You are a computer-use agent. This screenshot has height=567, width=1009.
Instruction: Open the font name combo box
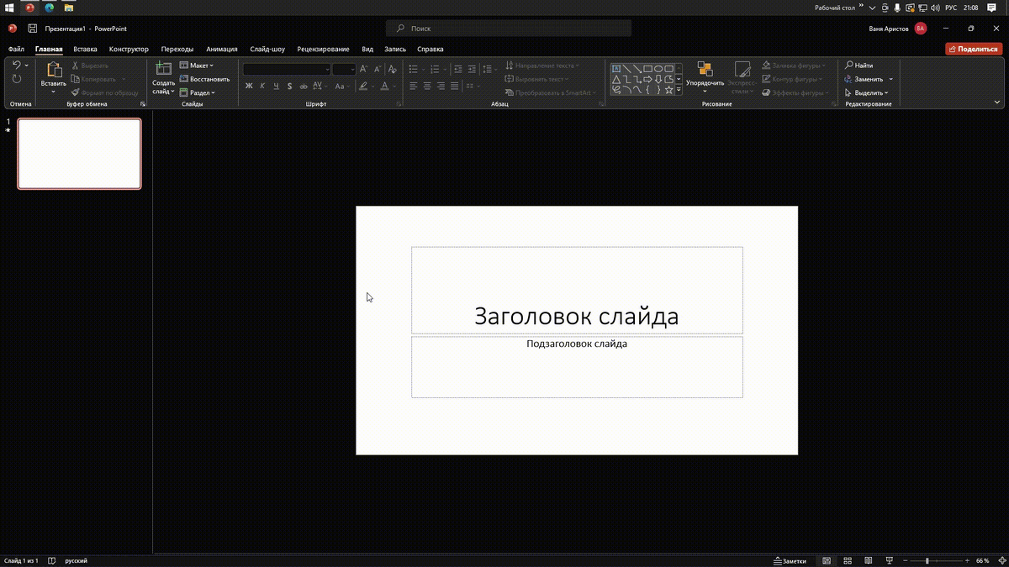pyautogui.click(x=287, y=69)
